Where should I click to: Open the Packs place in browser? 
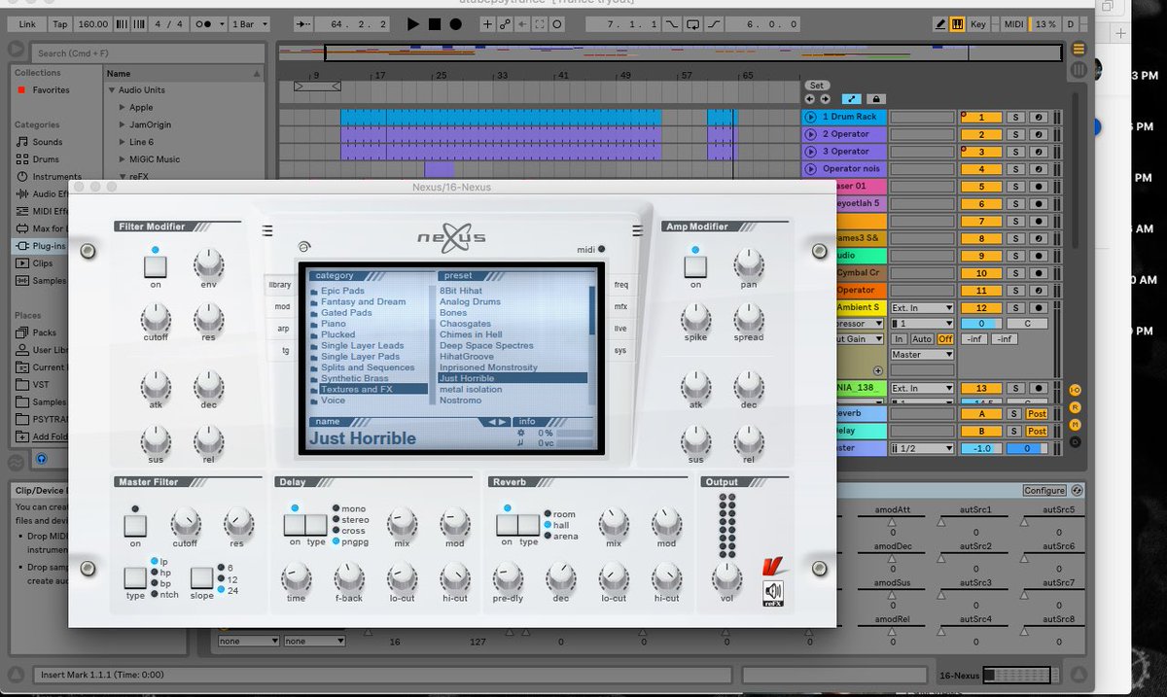point(43,332)
